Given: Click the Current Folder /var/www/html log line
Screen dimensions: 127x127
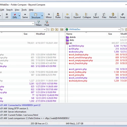Looking at the screenshot, I should point(23,115).
